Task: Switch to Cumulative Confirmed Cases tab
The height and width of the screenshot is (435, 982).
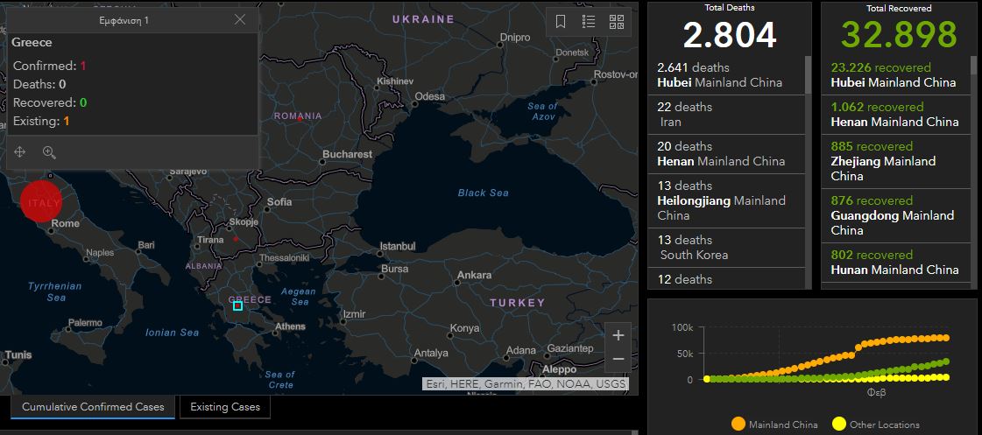Action: [92, 407]
